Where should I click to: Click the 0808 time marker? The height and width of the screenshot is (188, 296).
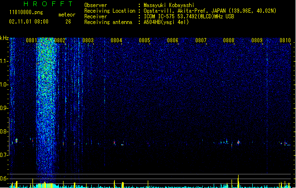[x=229, y=40]
